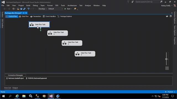177x99 pixels.
Task: Switch to the Parameters tab
Action: [x=36, y=16]
